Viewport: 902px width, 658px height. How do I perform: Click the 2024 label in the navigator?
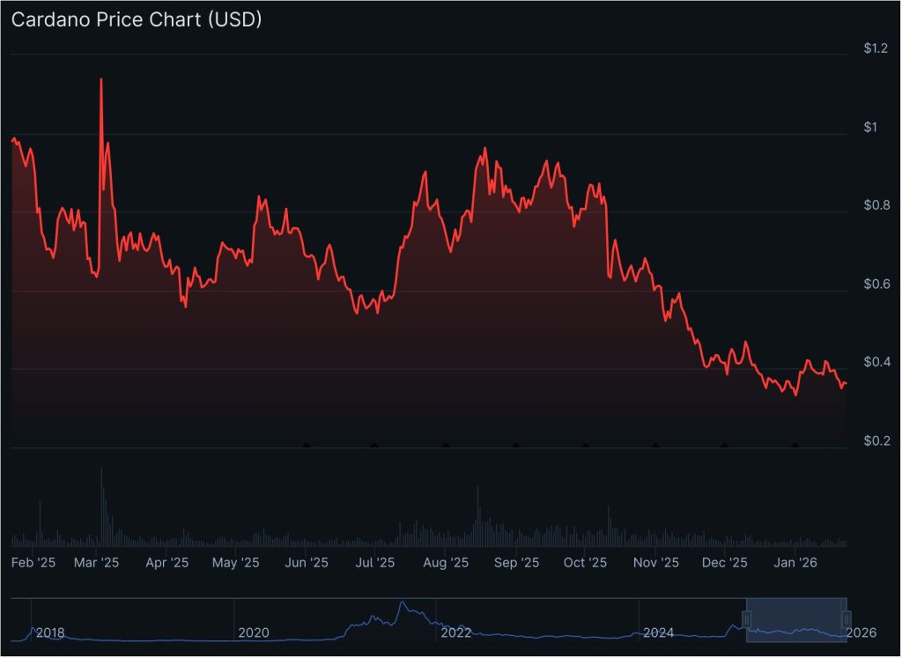[x=659, y=633]
